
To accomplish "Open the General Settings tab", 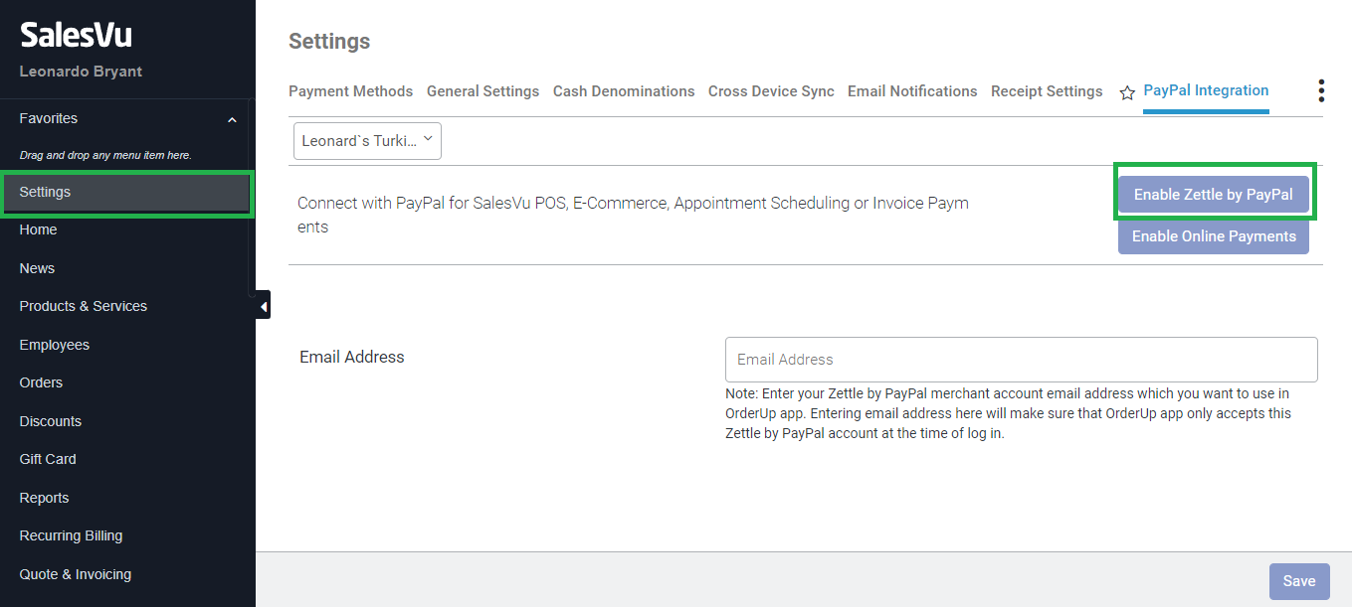I will tap(483, 91).
